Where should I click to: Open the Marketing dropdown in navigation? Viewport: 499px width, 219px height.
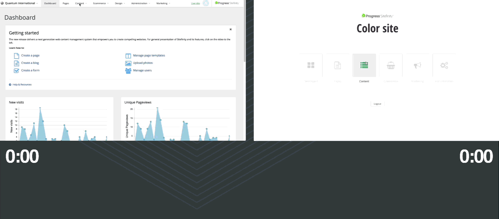point(163,3)
